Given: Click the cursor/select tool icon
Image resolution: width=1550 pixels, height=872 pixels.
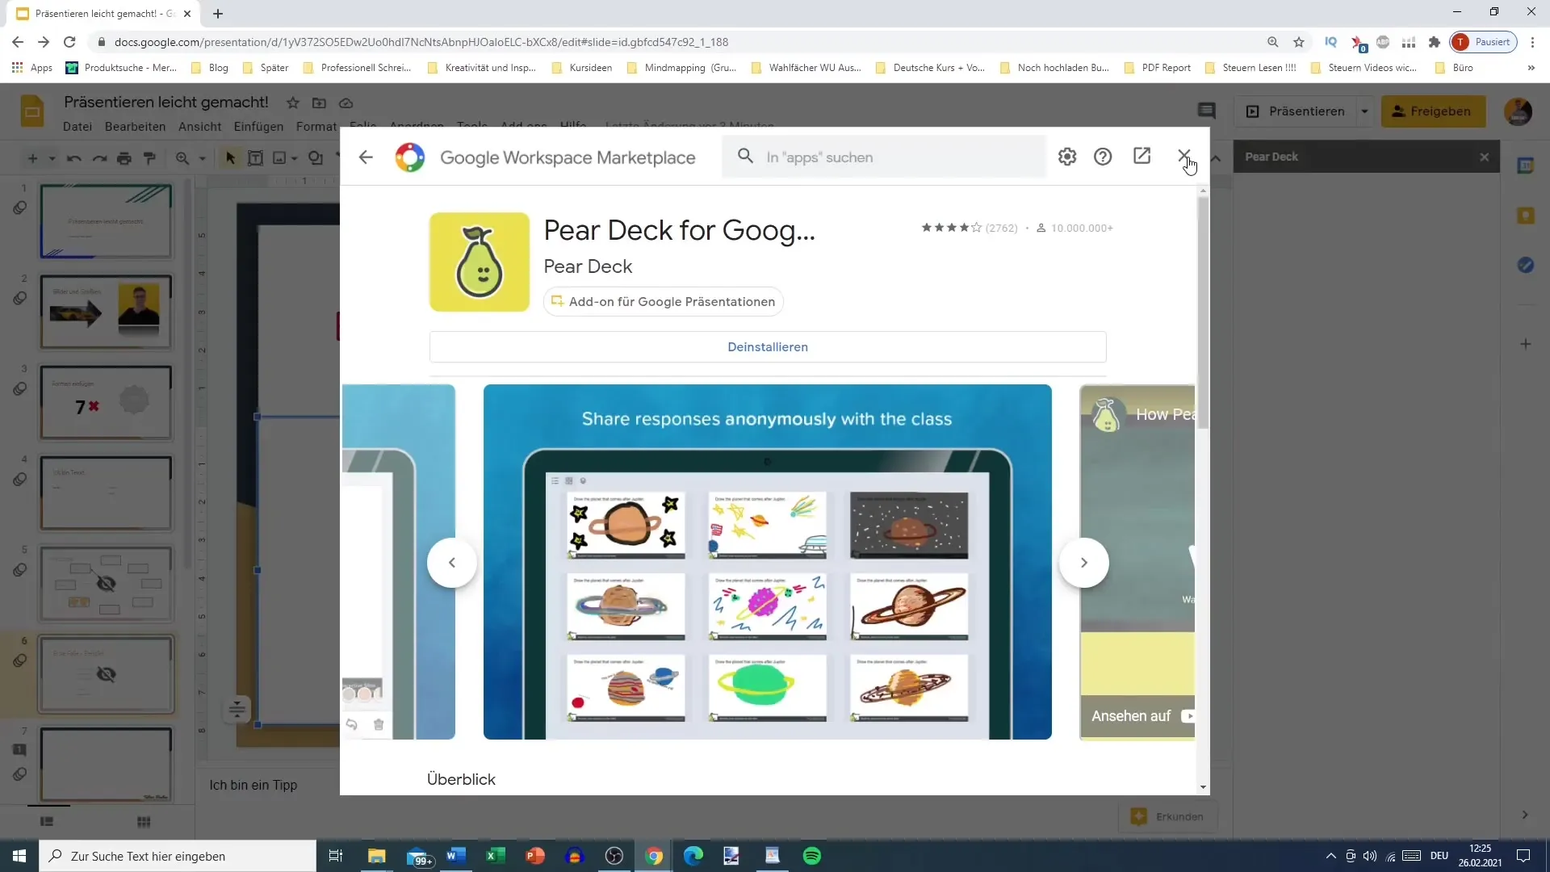Looking at the screenshot, I should pos(229,157).
